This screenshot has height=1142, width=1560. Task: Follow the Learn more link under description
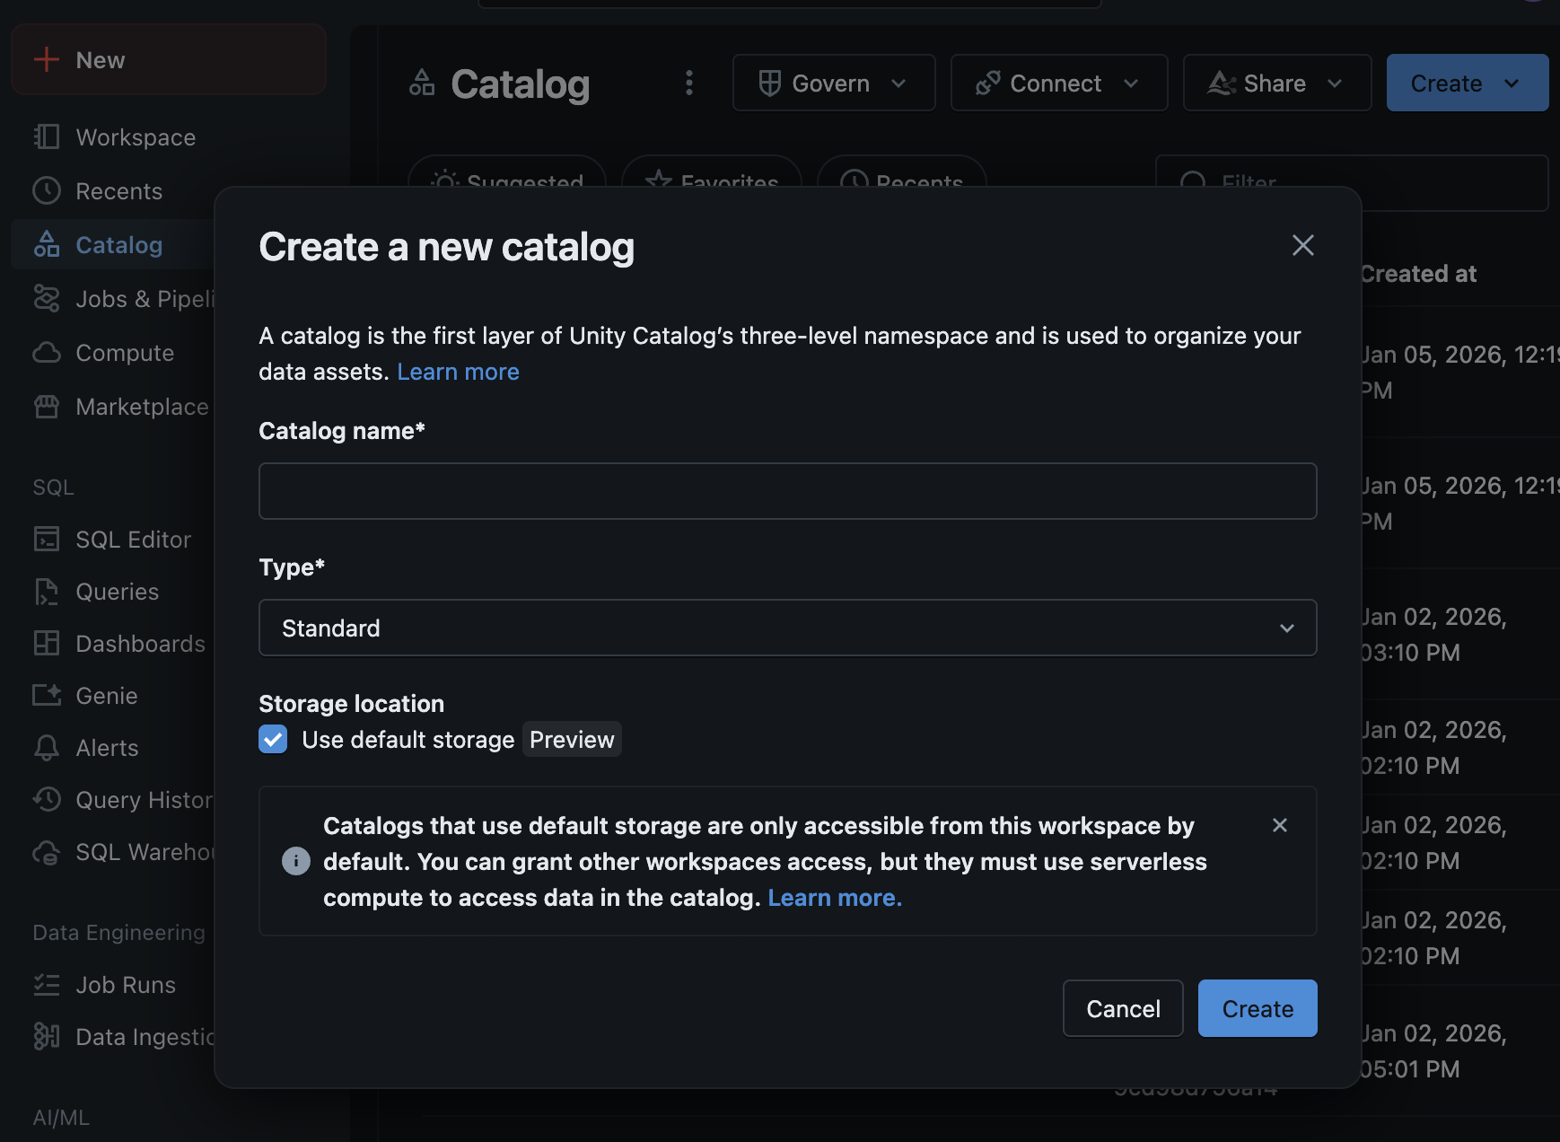point(458,372)
